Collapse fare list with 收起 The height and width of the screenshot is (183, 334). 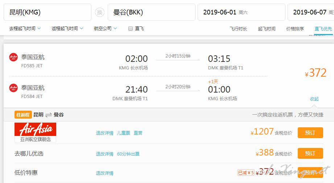[314, 99]
